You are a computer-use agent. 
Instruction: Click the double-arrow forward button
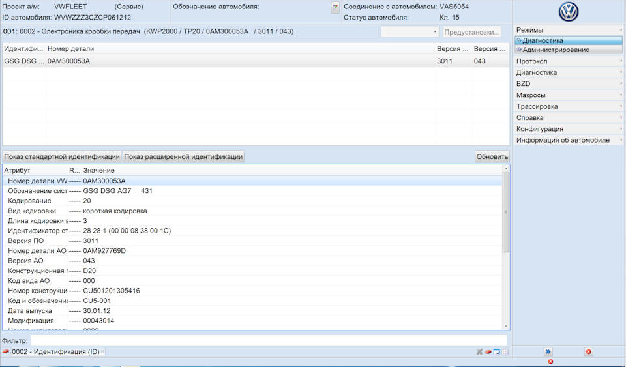548,351
